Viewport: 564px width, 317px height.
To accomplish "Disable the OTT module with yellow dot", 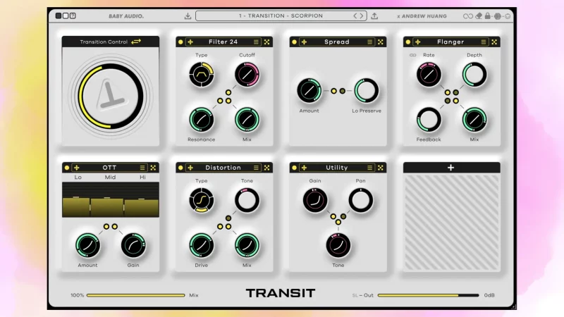I will (67, 168).
